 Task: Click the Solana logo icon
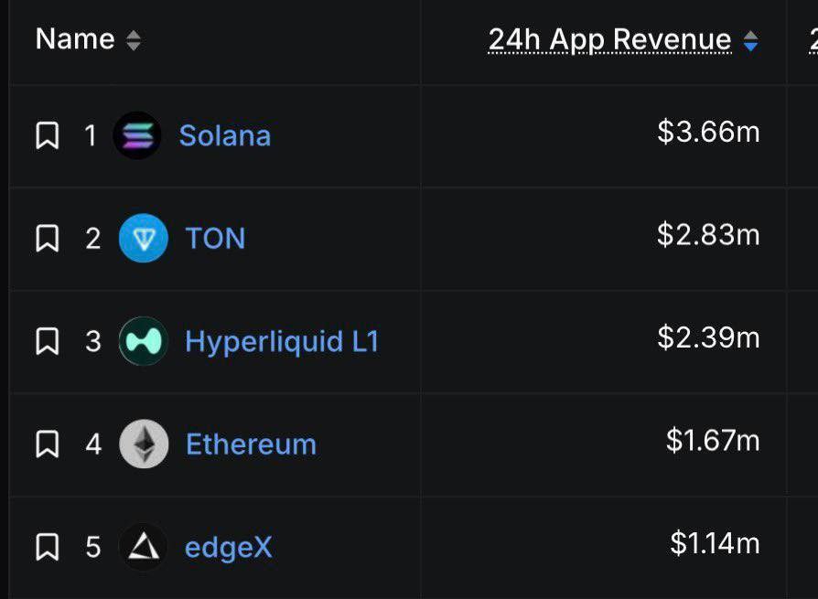[137, 135]
